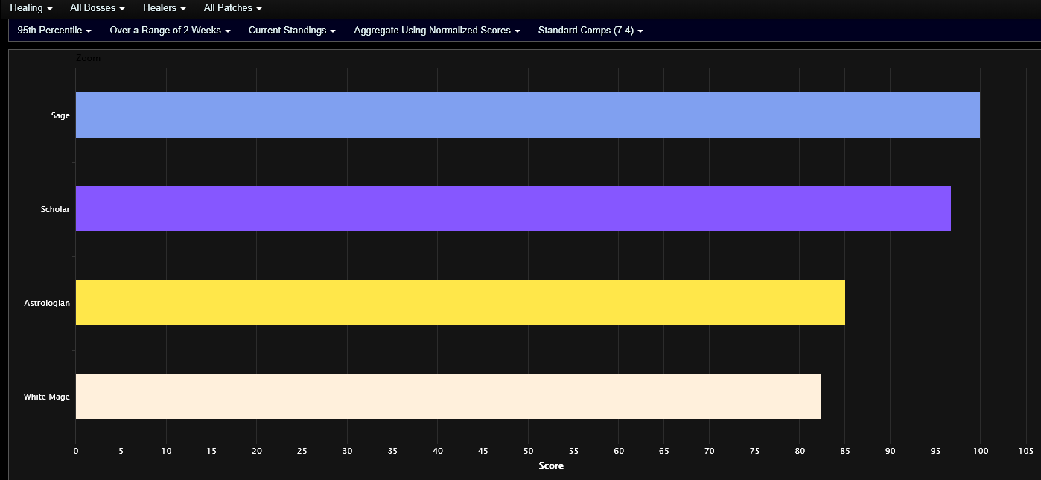This screenshot has width=1041, height=480.
Task: Click the blue Sage bar
Action: (527, 115)
